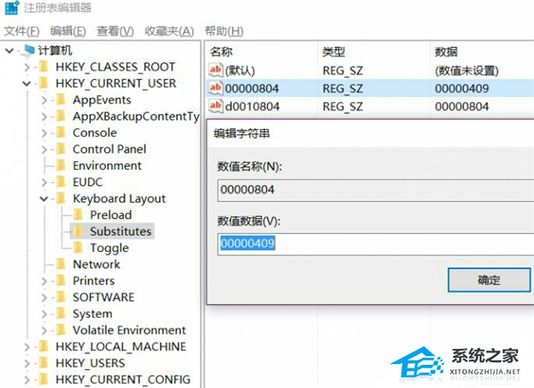The height and width of the screenshot is (388, 534).
Task: Collapse the Keyboard Layout tree node
Action: tap(44, 199)
